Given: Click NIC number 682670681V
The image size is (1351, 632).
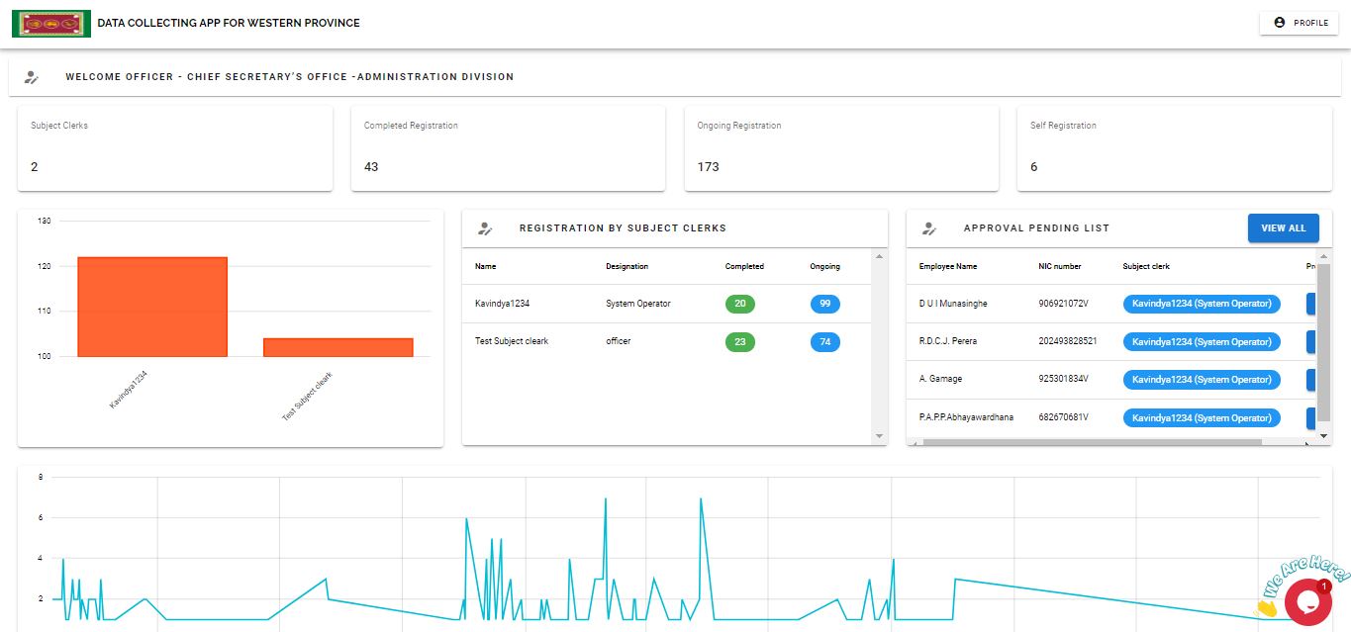Looking at the screenshot, I should pyautogui.click(x=1063, y=417).
